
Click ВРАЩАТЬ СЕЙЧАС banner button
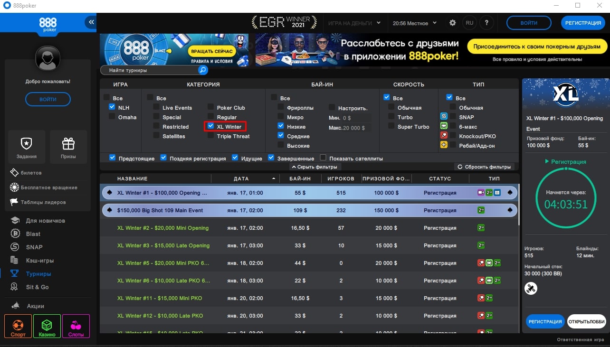click(x=211, y=51)
